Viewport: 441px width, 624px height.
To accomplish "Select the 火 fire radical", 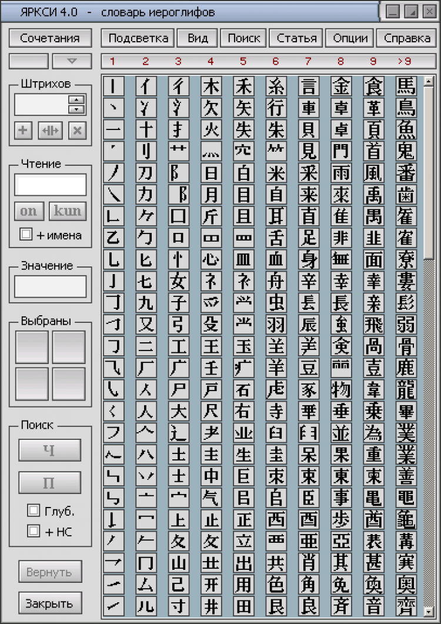I will click(211, 130).
